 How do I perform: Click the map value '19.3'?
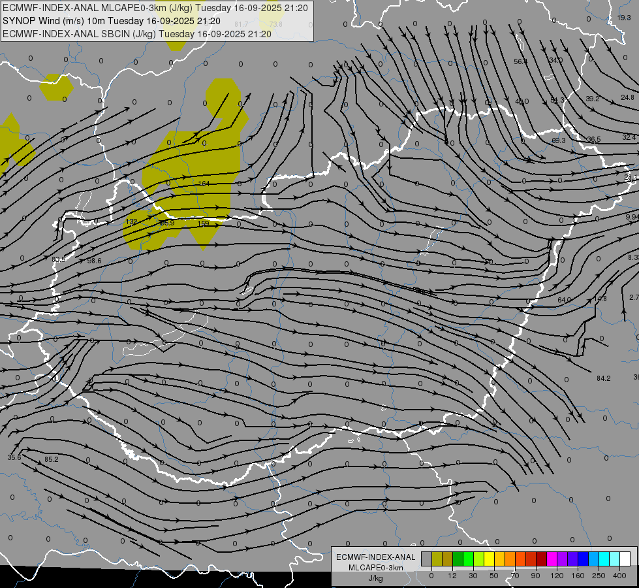[624, 18]
